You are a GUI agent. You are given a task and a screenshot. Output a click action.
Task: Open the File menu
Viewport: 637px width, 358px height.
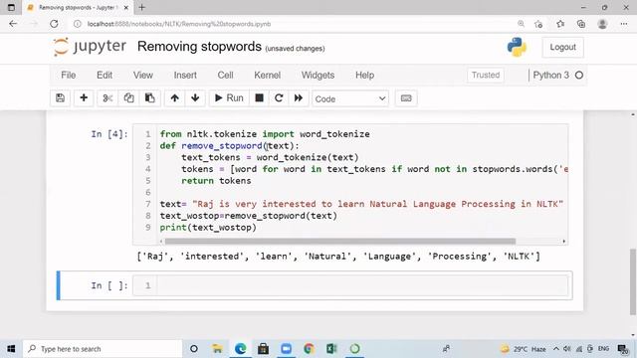(x=69, y=76)
